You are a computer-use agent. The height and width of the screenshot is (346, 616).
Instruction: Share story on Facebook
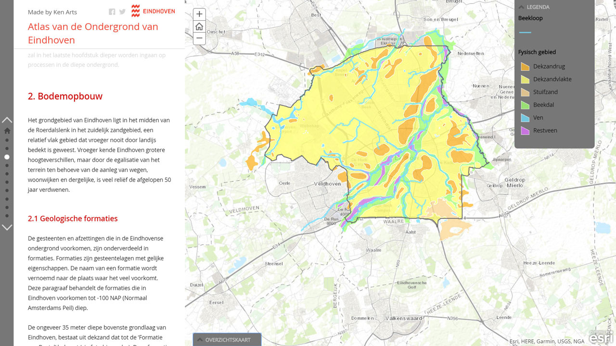[112, 12]
